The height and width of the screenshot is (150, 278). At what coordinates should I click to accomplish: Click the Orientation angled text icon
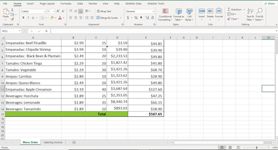click(x=87, y=11)
